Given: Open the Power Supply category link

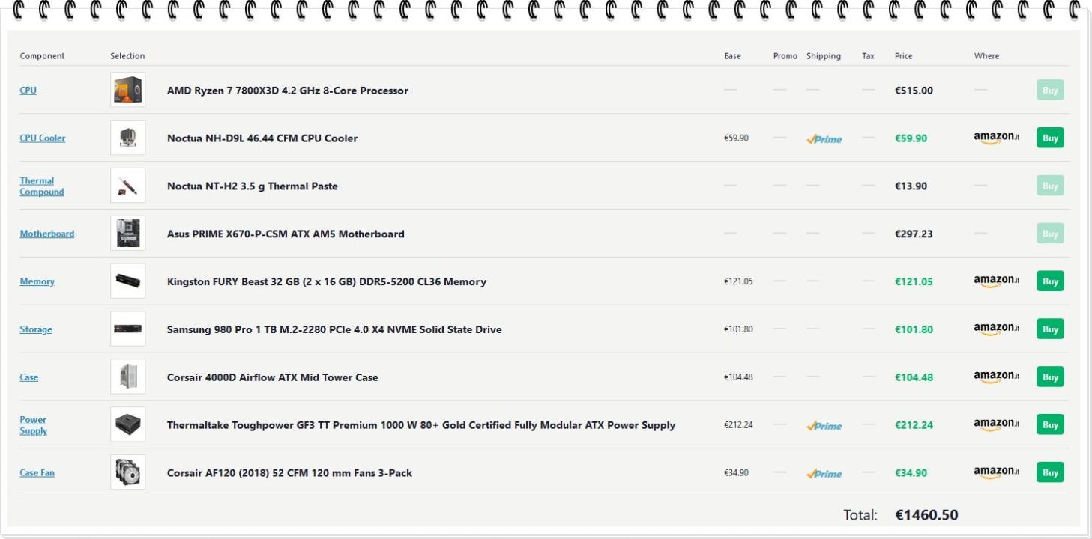Looking at the screenshot, I should pyautogui.click(x=33, y=425).
